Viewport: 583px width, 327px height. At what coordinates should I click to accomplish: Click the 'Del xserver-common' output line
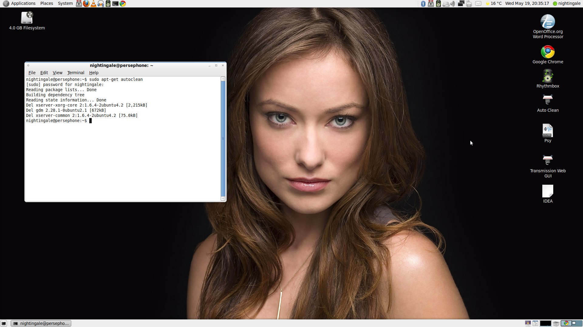[82, 115]
